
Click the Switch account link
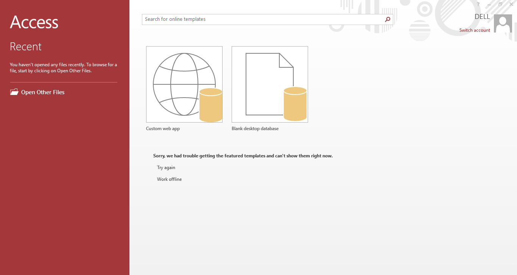tap(475, 30)
